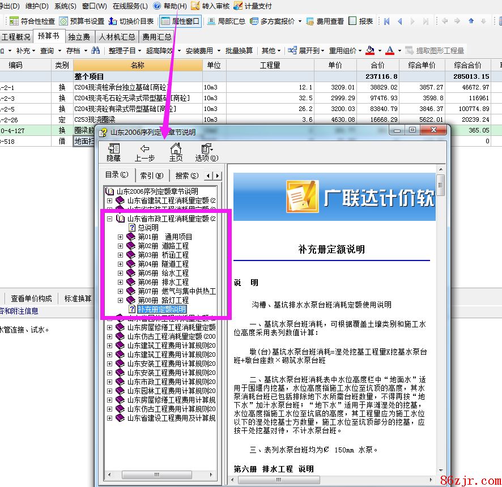Click the 隐藏 (Hide) icon in help window
502x487 pixels.
tap(113, 149)
